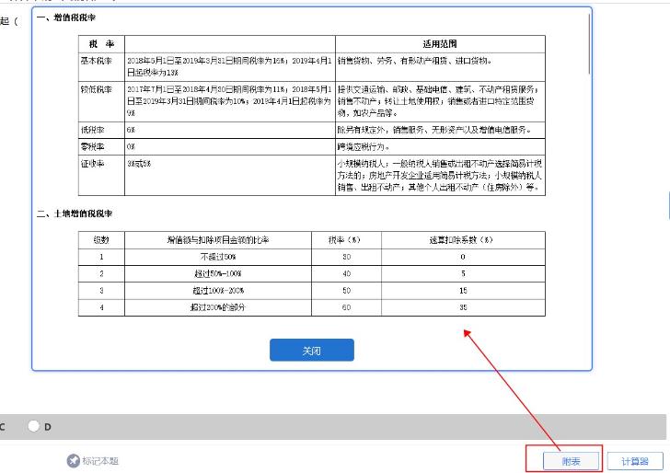Click the 小规模纳税人 scope cell

[x=440, y=175]
